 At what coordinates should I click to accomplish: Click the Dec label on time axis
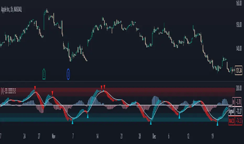pyautogui.click(x=154, y=136)
